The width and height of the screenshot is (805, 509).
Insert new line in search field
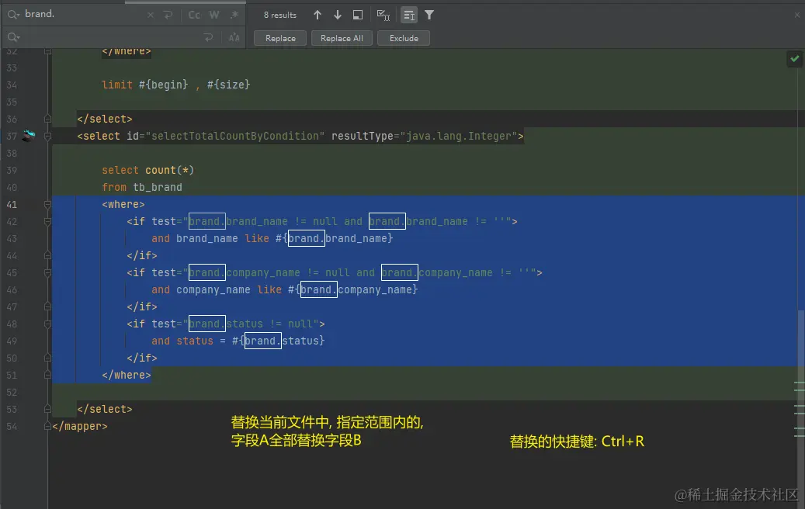pos(168,15)
